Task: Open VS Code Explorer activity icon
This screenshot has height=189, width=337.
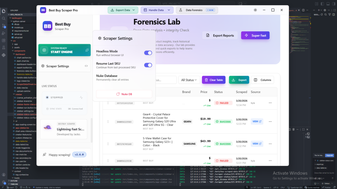Action: pyautogui.click(x=4, y=11)
